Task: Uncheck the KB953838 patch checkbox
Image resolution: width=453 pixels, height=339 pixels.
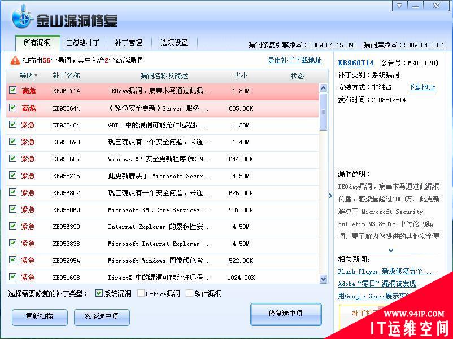Action: 13,243
